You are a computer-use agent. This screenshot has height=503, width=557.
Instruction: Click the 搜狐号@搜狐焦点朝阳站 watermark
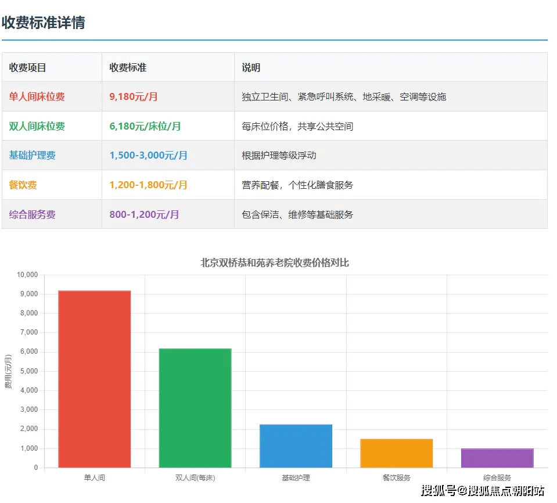point(483,491)
